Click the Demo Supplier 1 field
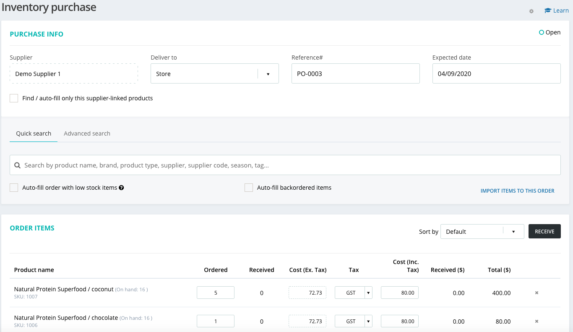This screenshot has height=332, width=573. [x=74, y=73]
